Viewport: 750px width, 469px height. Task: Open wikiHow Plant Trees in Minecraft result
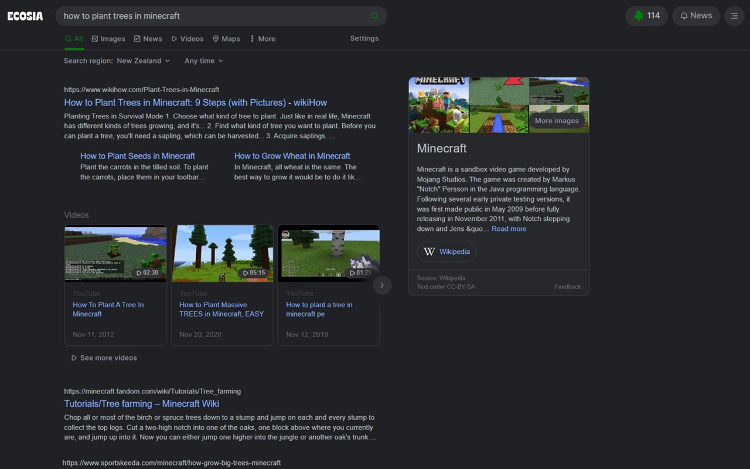point(196,103)
